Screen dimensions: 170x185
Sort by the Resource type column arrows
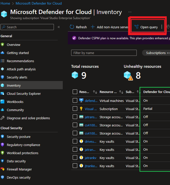(121, 92)
